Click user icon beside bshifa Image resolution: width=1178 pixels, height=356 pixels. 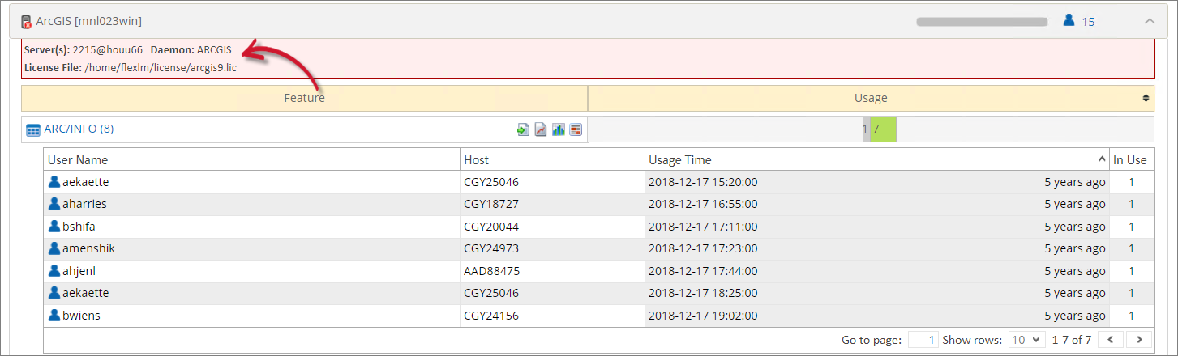point(54,227)
